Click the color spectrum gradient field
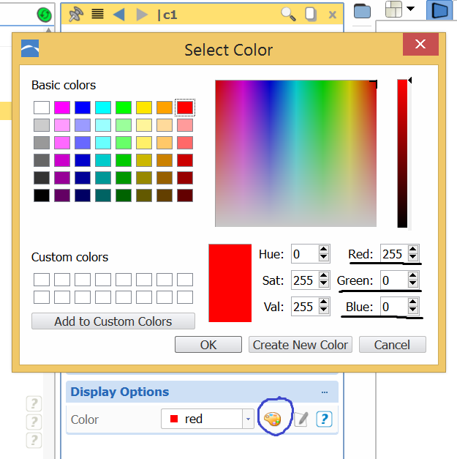Image resolution: width=457 pixels, height=459 pixels. point(295,154)
